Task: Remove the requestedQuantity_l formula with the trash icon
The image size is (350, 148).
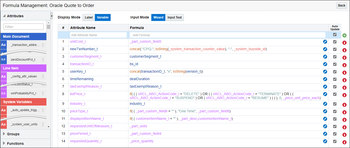Action: coord(344,142)
